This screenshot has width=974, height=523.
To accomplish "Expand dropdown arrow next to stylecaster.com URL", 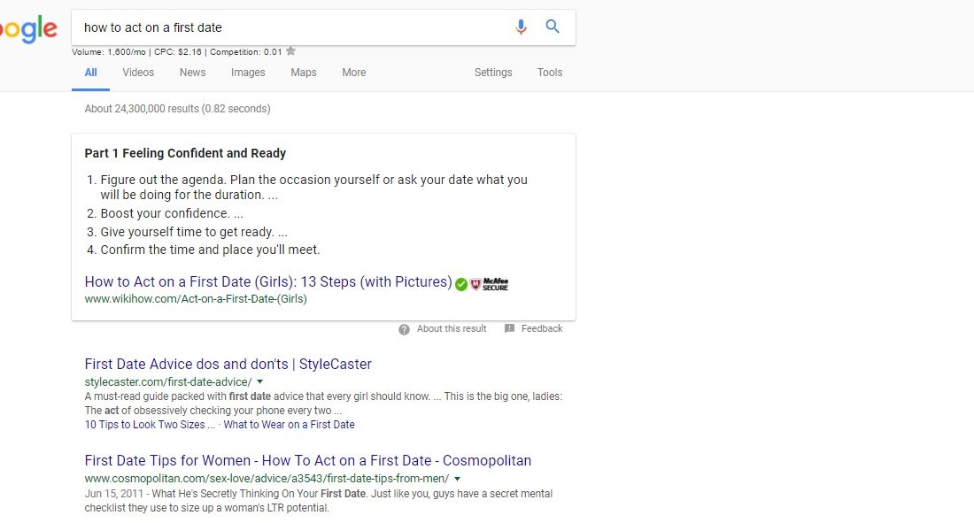I will click(259, 381).
